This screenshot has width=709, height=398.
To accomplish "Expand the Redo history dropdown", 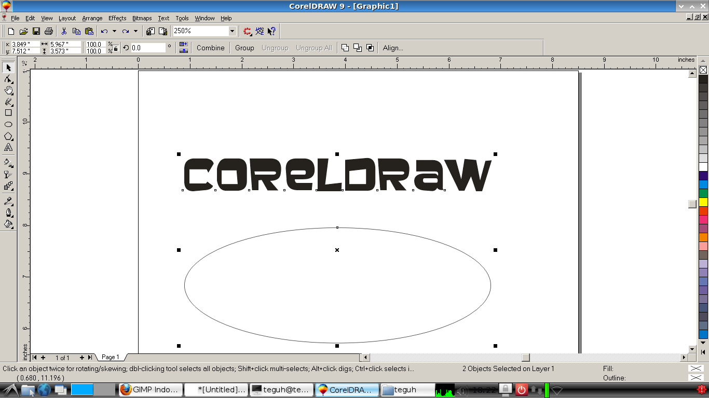I will point(135,31).
